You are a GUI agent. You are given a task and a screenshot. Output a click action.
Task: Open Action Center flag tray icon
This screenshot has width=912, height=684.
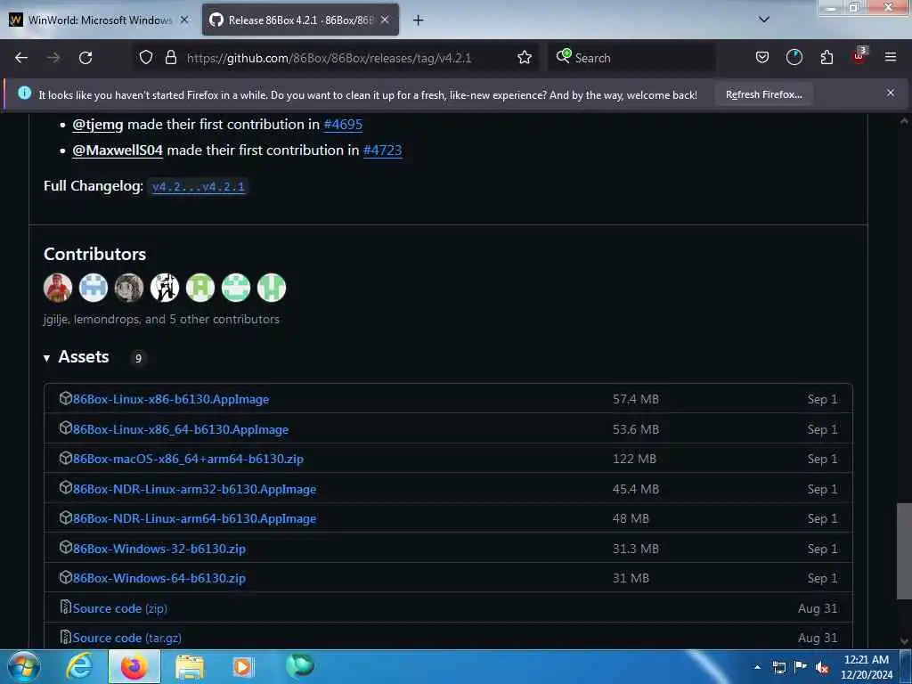coord(801,666)
